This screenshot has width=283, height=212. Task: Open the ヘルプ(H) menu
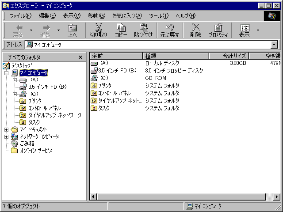click(186, 16)
